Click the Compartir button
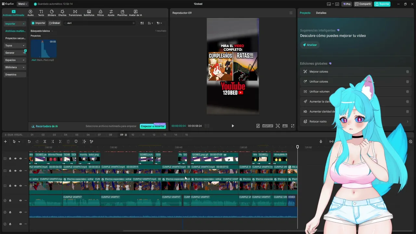 [363, 4]
